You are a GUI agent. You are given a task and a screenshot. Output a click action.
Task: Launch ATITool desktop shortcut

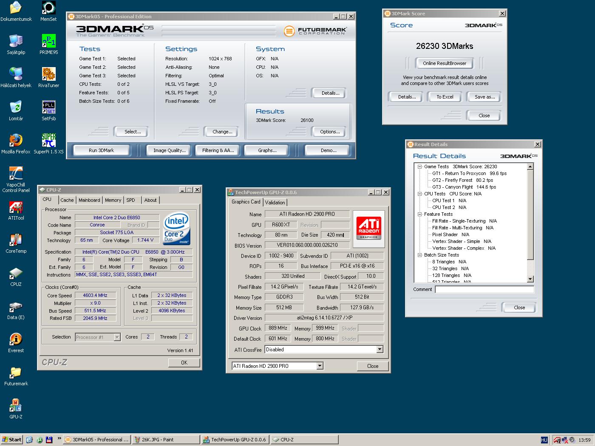tap(16, 210)
